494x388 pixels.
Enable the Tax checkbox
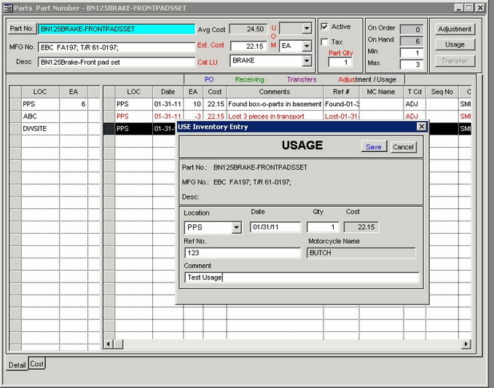pyautogui.click(x=325, y=42)
